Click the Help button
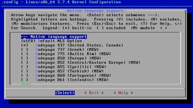 123,93
